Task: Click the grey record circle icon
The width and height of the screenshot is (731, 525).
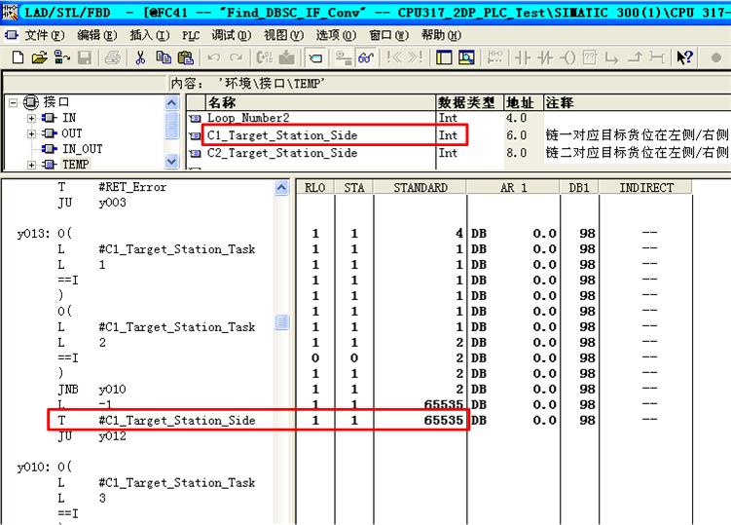Action: pyautogui.click(x=716, y=57)
